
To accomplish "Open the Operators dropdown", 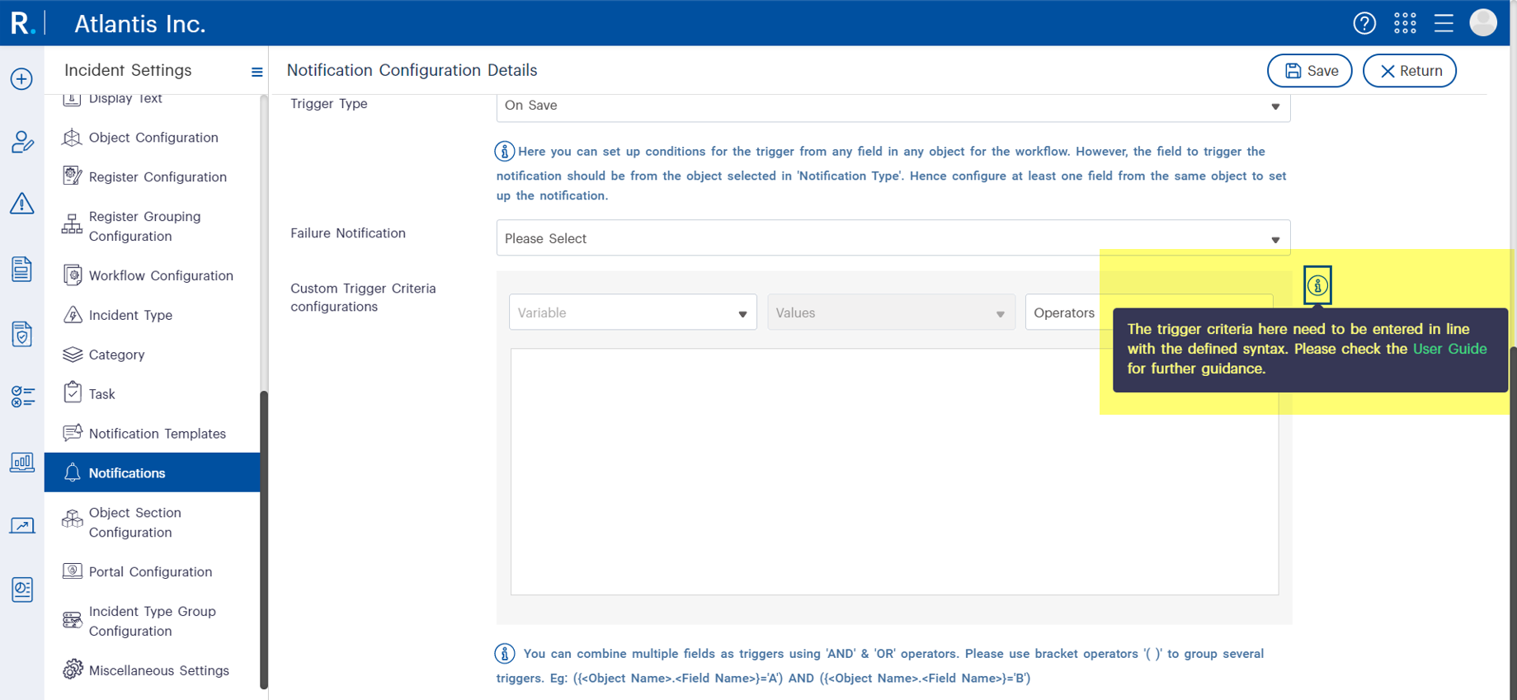I will click(x=1069, y=312).
